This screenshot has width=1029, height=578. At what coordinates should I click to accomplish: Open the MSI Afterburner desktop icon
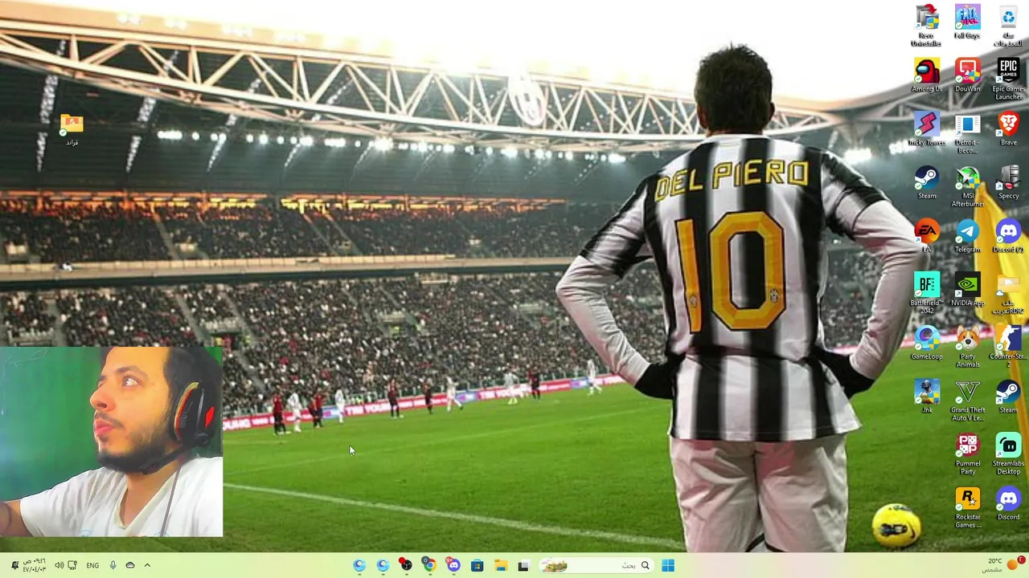coord(967,186)
